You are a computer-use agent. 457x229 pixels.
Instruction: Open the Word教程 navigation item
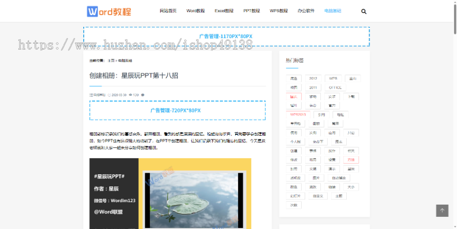click(195, 11)
